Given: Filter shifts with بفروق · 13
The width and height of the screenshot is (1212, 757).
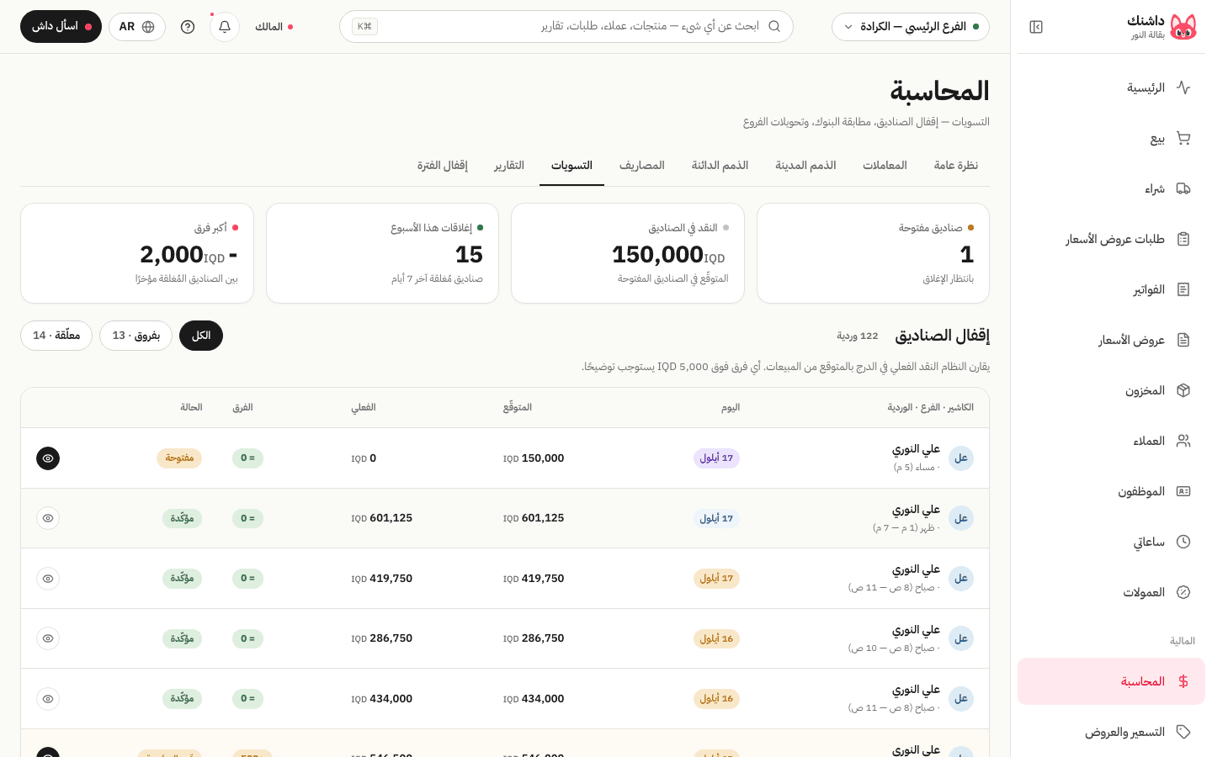Looking at the screenshot, I should coord(136,336).
